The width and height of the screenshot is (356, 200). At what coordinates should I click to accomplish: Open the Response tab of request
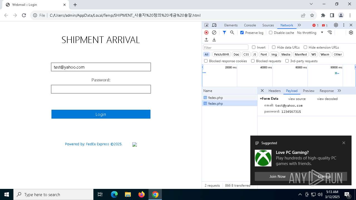pyautogui.click(x=327, y=91)
